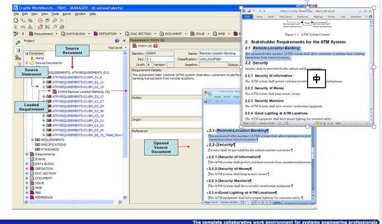Click the Alerts warning triangle icon

tap(32, 58)
